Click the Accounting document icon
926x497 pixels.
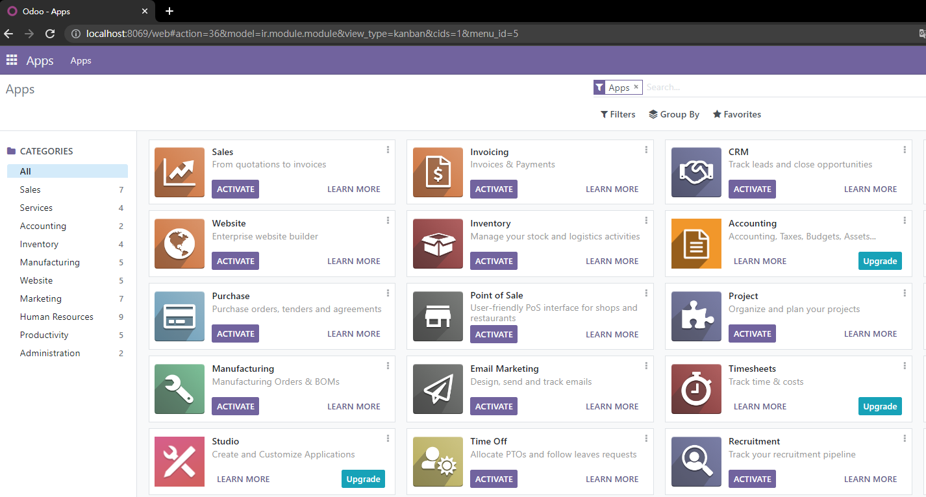[x=696, y=244]
